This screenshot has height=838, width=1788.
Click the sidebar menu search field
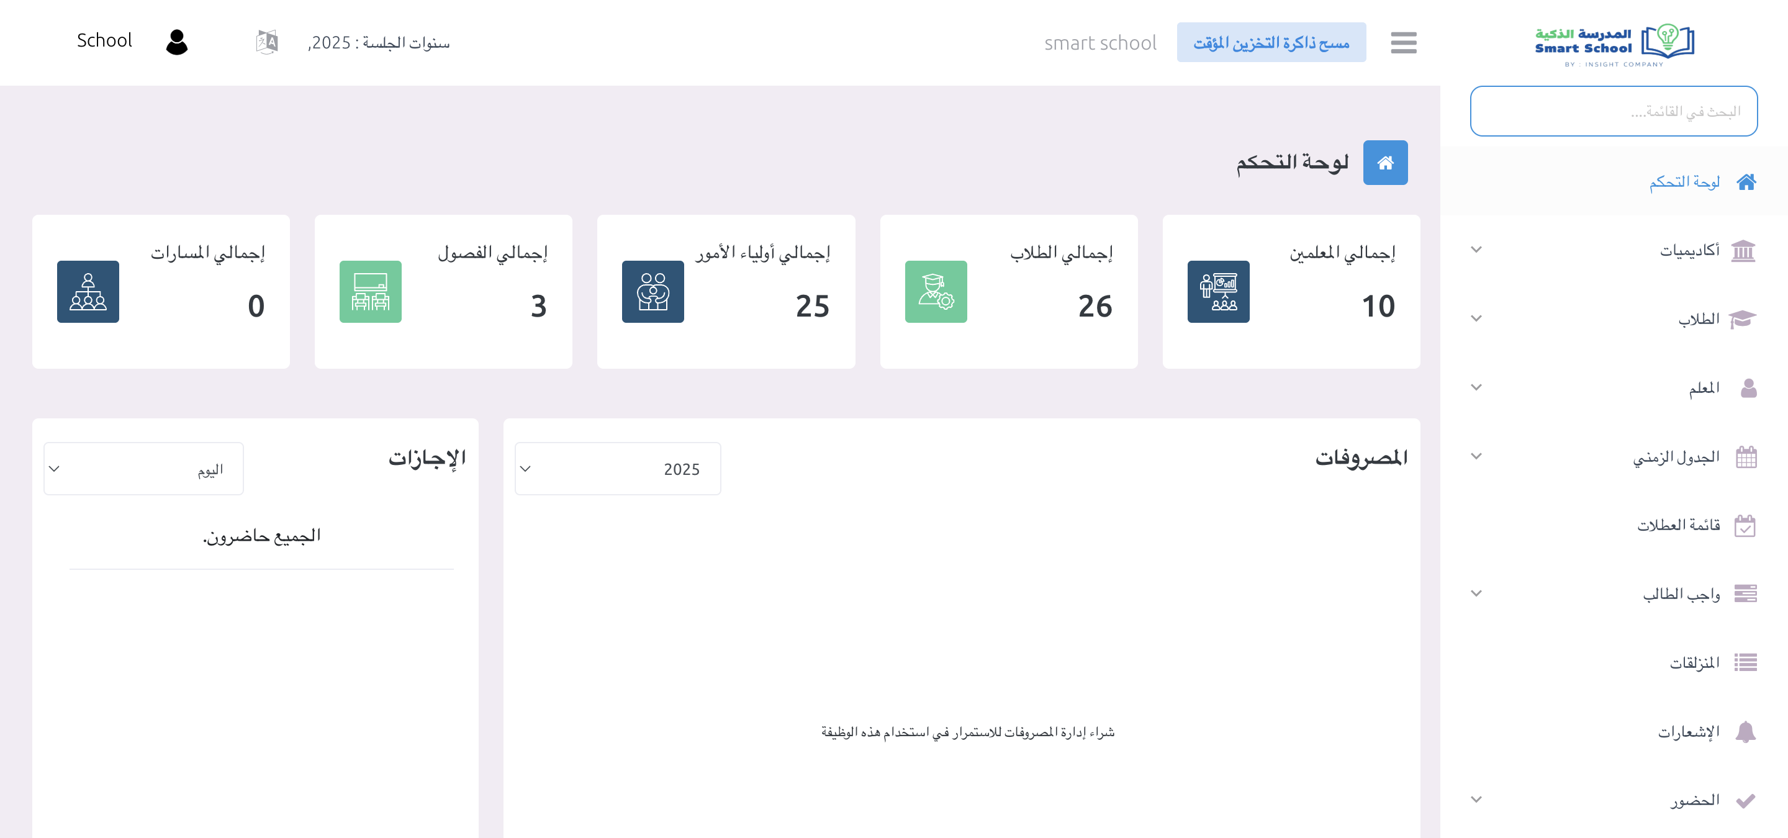(1613, 111)
